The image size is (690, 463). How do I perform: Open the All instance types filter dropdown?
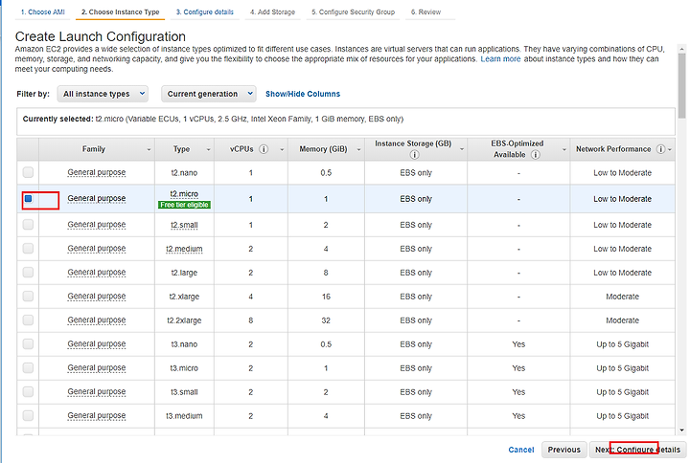[x=103, y=94]
